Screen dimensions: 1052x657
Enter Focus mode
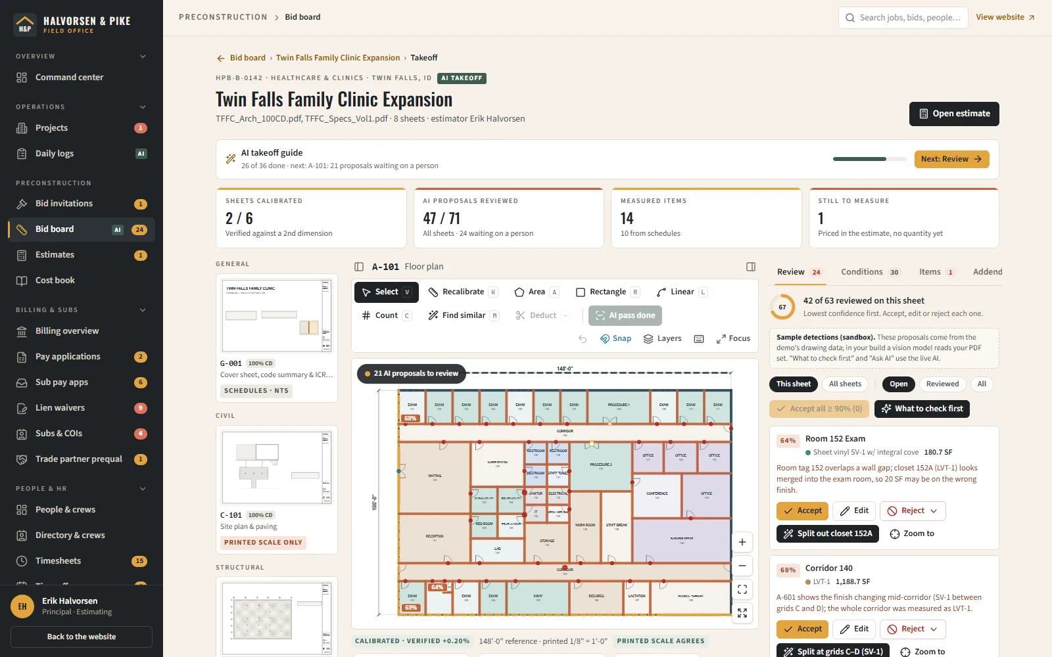click(x=733, y=339)
